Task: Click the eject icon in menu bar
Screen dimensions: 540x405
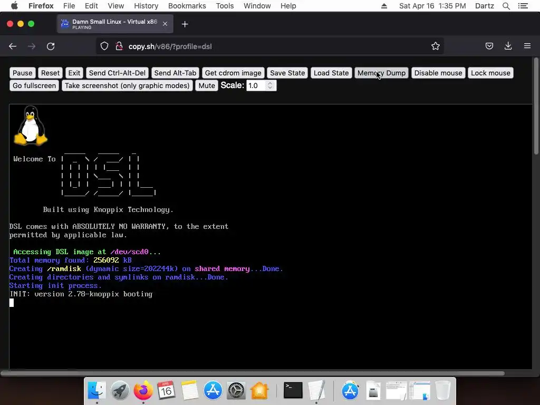Action: (384, 6)
